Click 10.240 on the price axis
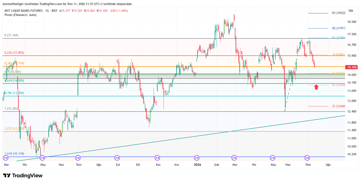The width and height of the screenshot is (361, 183). pos(351,154)
